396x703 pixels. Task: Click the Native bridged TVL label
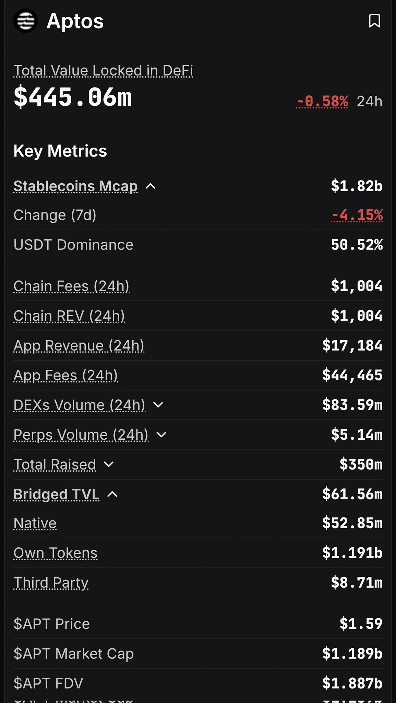click(x=35, y=523)
